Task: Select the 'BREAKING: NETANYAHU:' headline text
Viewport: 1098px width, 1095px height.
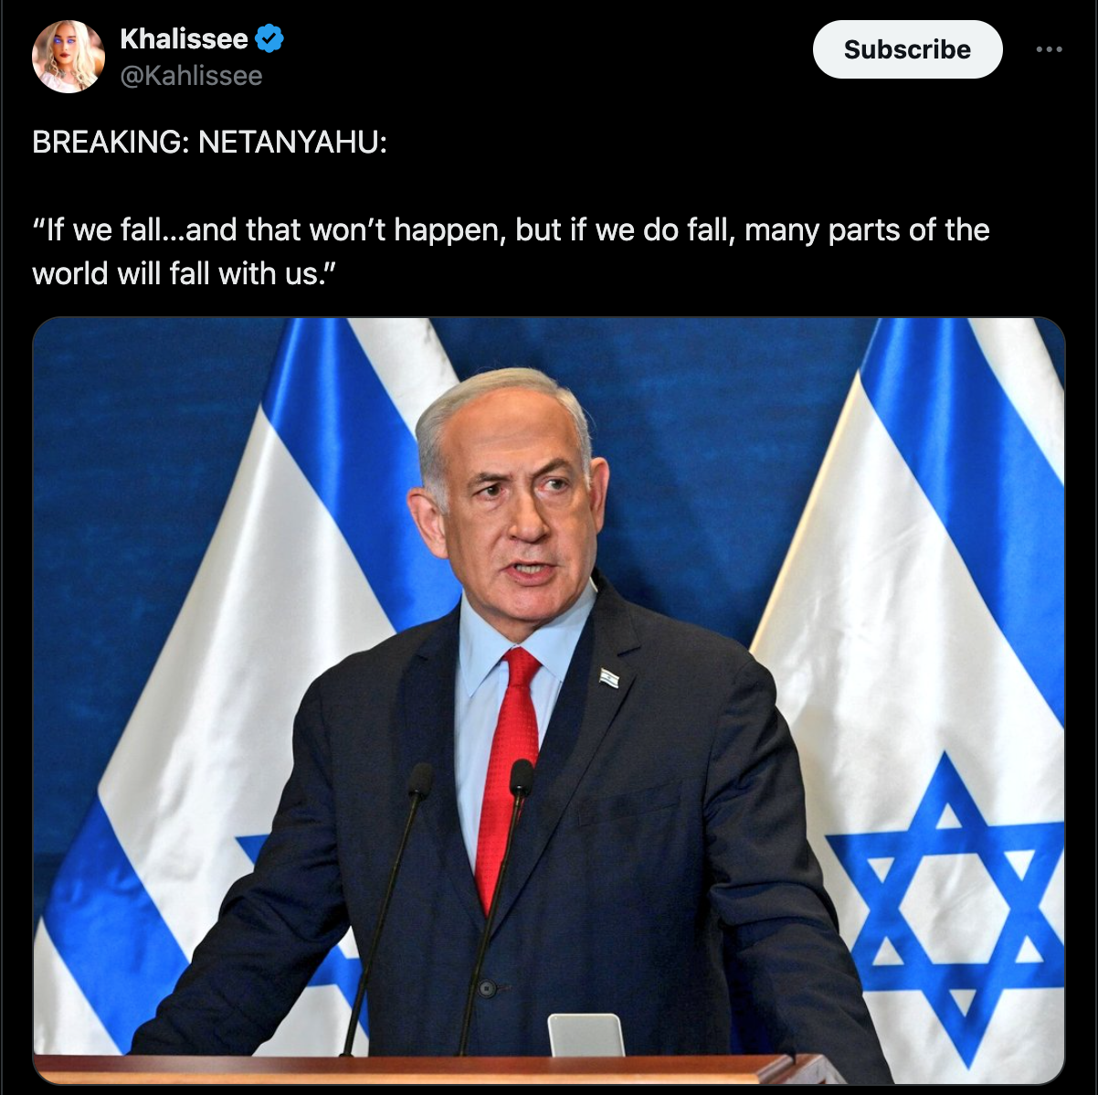Action: pos(209,143)
